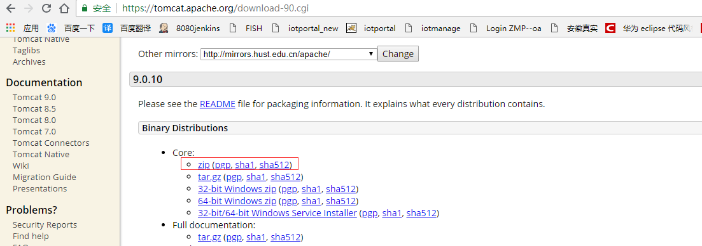Open the 华为 eclipse bookmark icon
702x246 pixels.
pos(610,28)
